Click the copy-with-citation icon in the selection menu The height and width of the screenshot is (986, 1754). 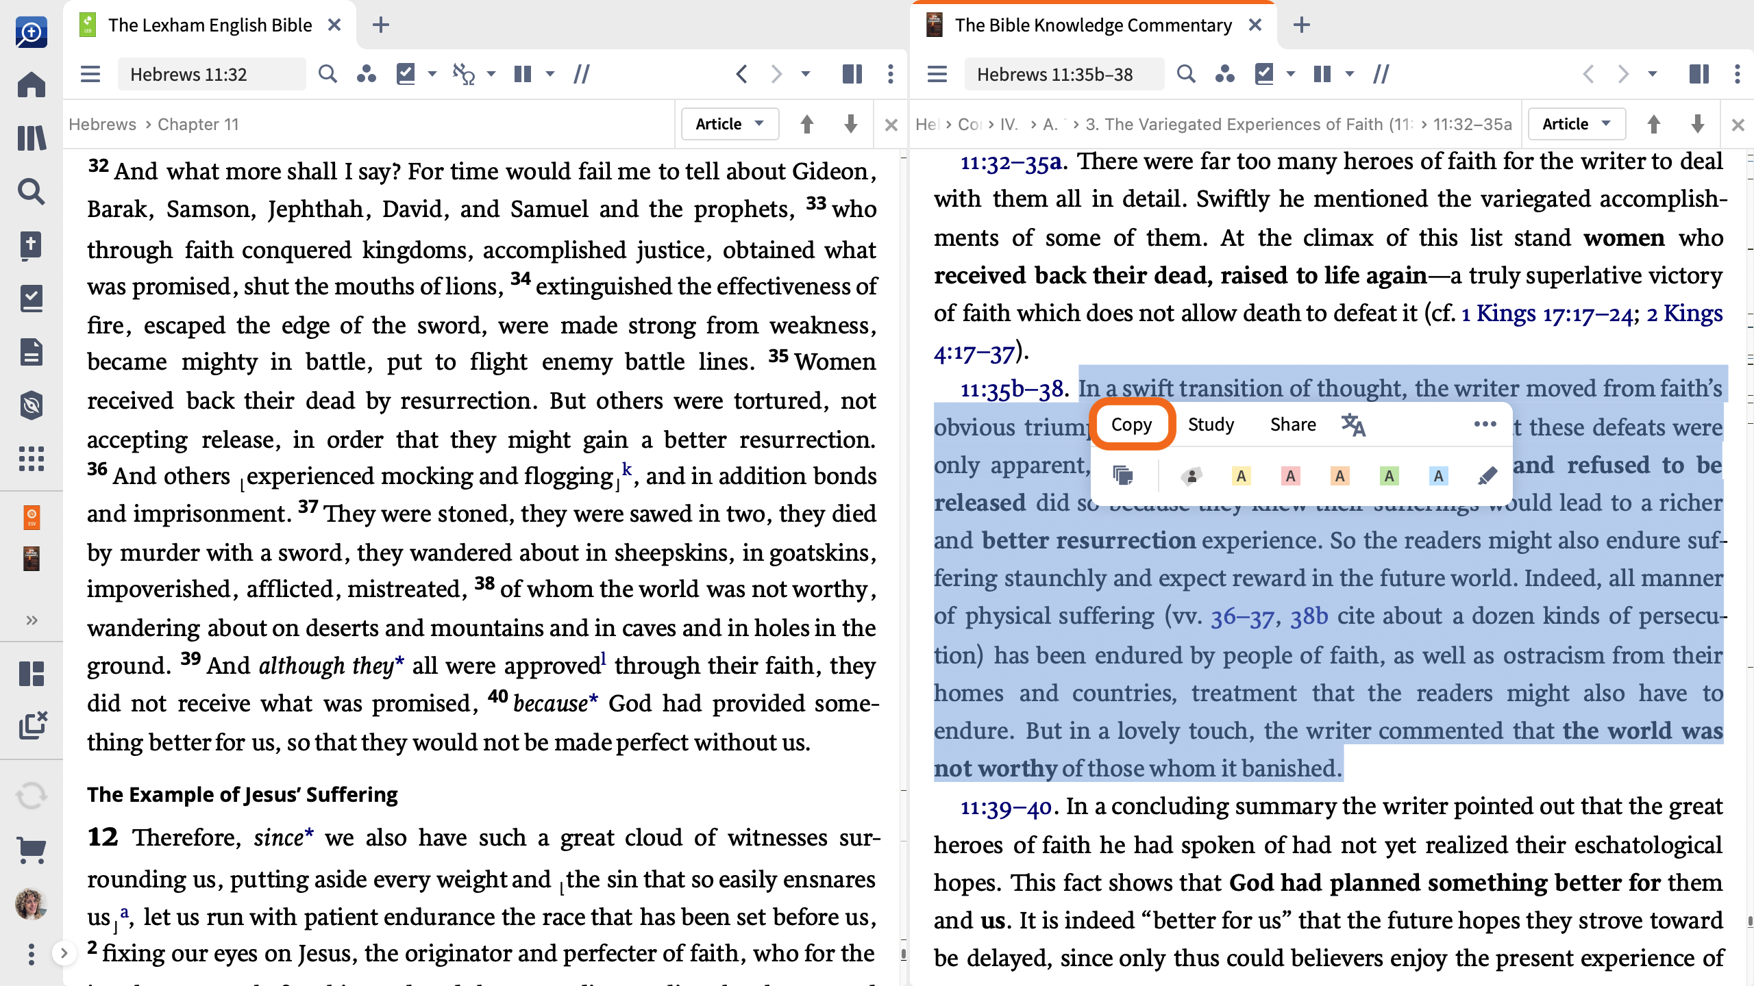click(x=1123, y=475)
